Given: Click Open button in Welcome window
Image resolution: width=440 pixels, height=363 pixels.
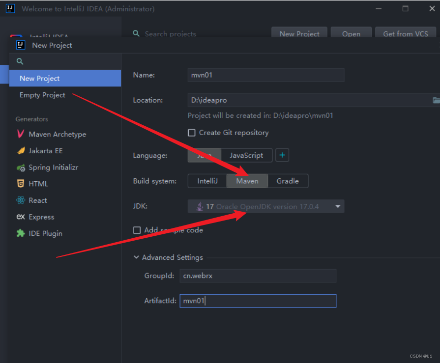Looking at the screenshot, I should [x=351, y=33].
